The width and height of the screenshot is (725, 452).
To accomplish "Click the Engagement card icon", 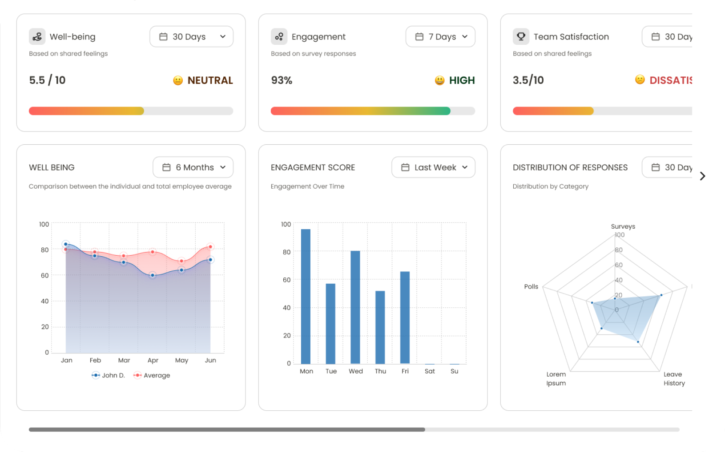I will [x=279, y=36].
